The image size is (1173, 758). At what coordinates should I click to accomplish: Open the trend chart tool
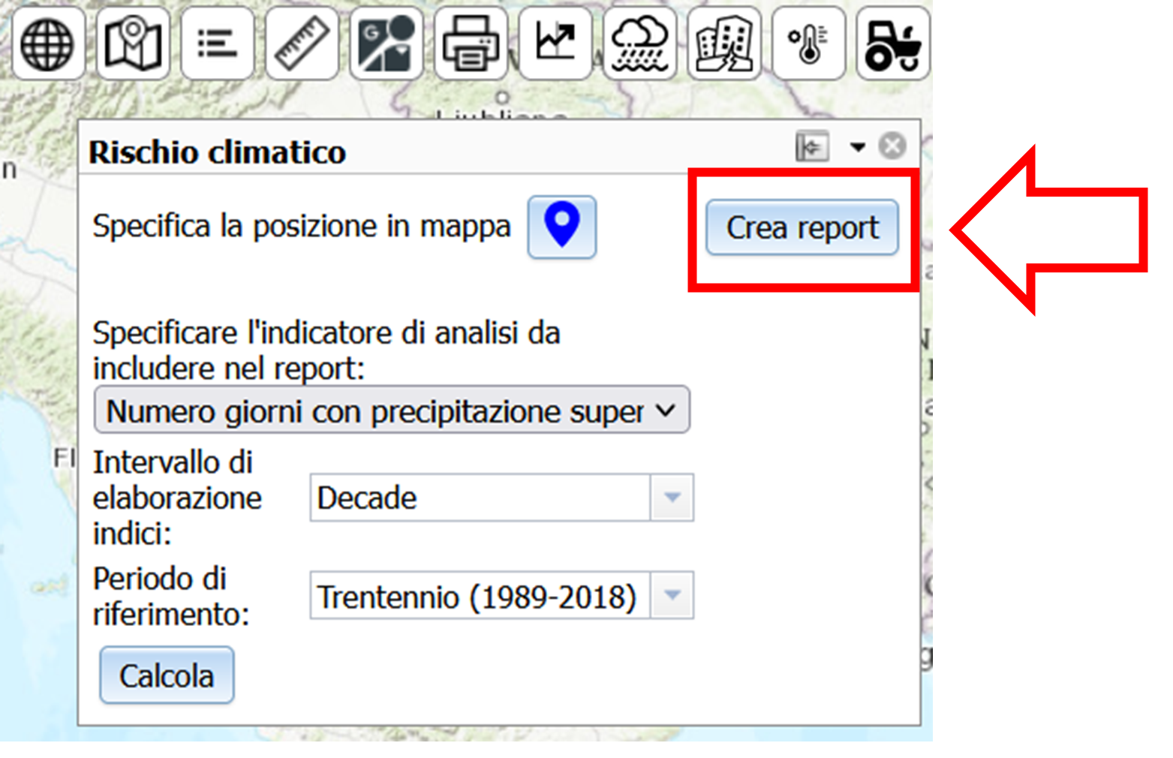click(x=555, y=44)
